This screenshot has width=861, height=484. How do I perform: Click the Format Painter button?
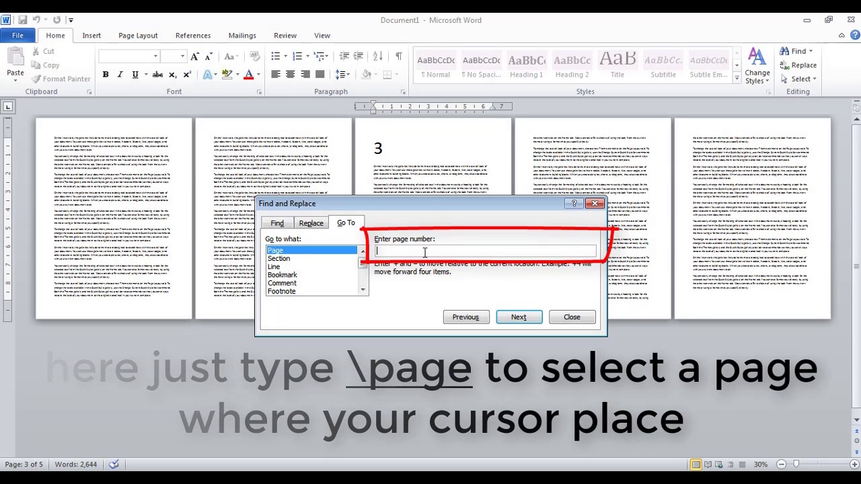[61, 79]
